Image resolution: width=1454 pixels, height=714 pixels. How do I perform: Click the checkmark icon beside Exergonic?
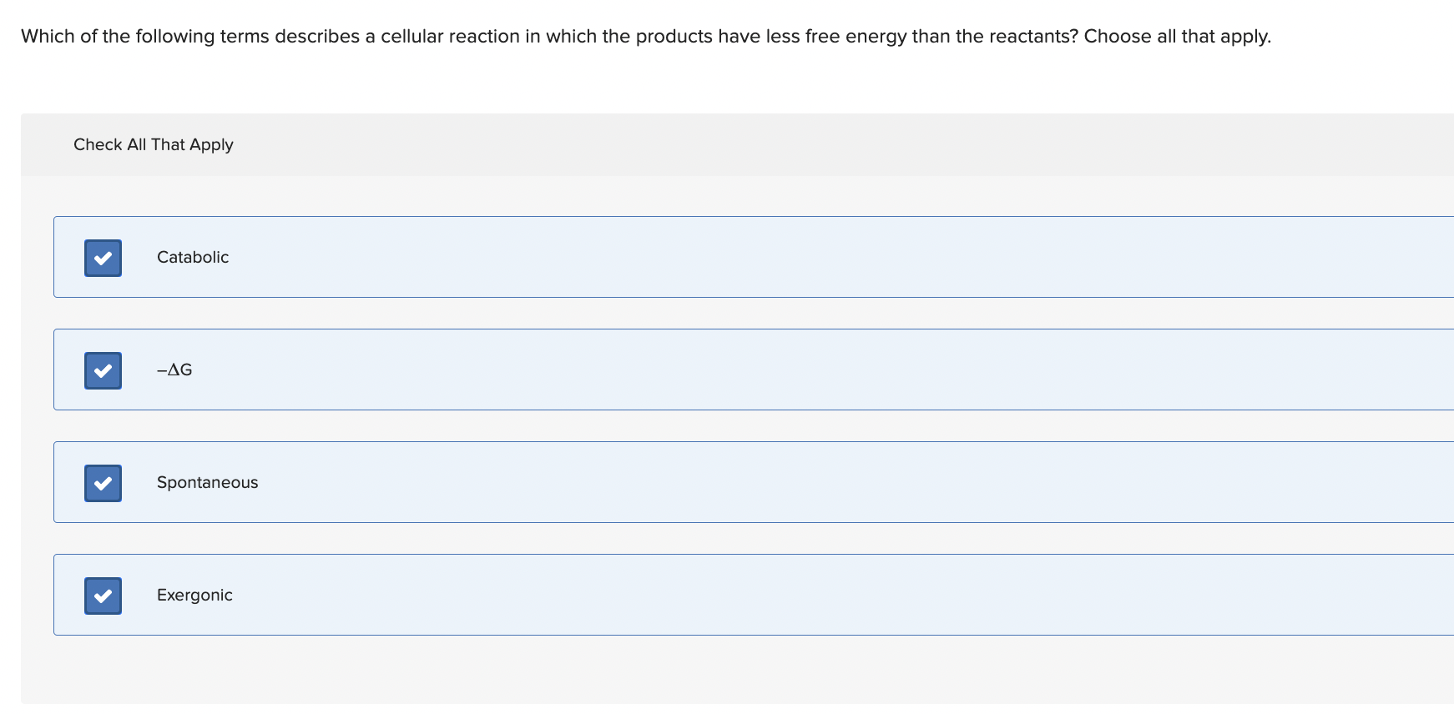[x=103, y=596]
